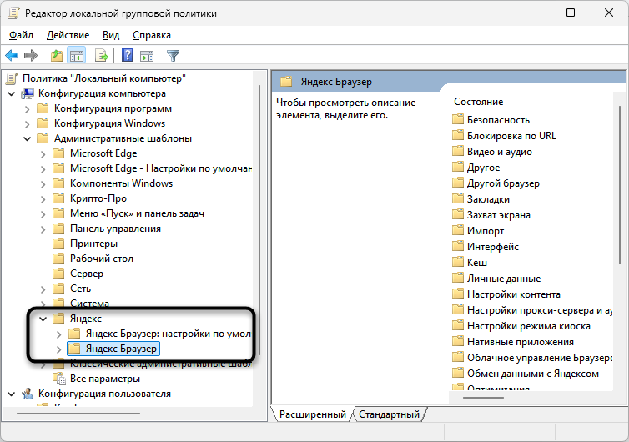The width and height of the screenshot is (629, 442).
Task: Click the Back arrow toolbar icon
Action: point(12,55)
